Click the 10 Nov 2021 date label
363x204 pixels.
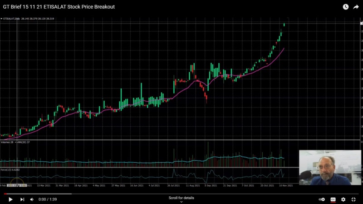(286, 185)
